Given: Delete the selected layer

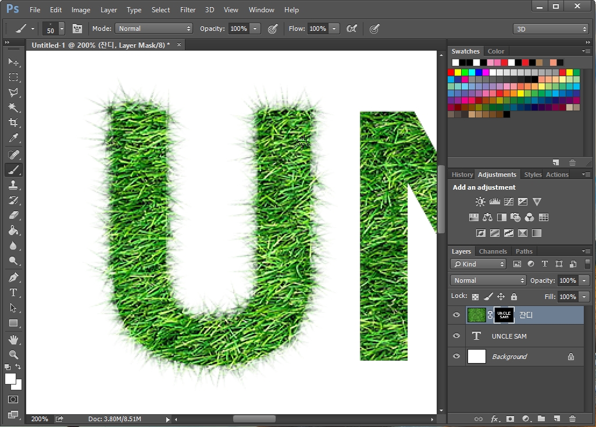Looking at the screenshot, I should tap(572, 419).
